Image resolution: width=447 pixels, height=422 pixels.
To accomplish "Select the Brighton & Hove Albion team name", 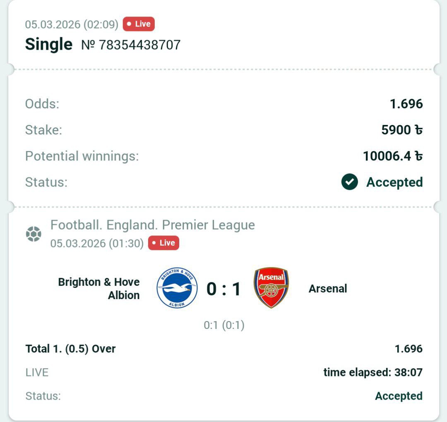I will 99,288.
